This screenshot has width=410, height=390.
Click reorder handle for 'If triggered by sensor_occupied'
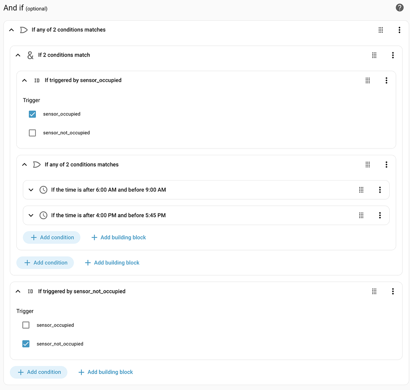coord(368,80)
